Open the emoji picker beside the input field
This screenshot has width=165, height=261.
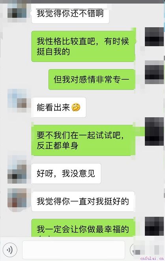click(x=133, y=250)
